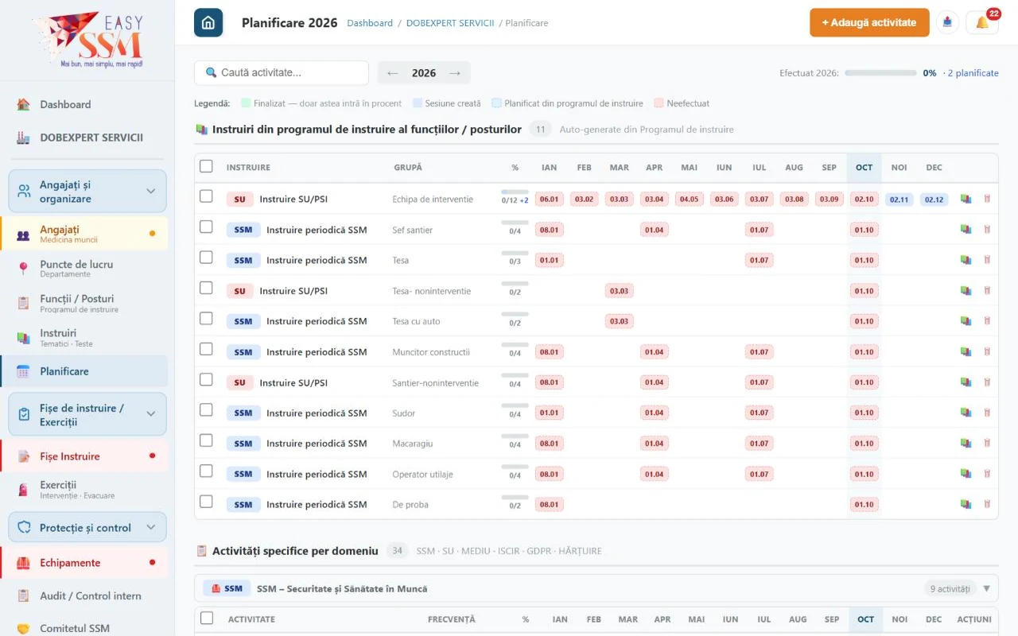Screen dimensions: 1018x636
Task: Select the Sef santier row checkbox
Action: tap(206, 227)
